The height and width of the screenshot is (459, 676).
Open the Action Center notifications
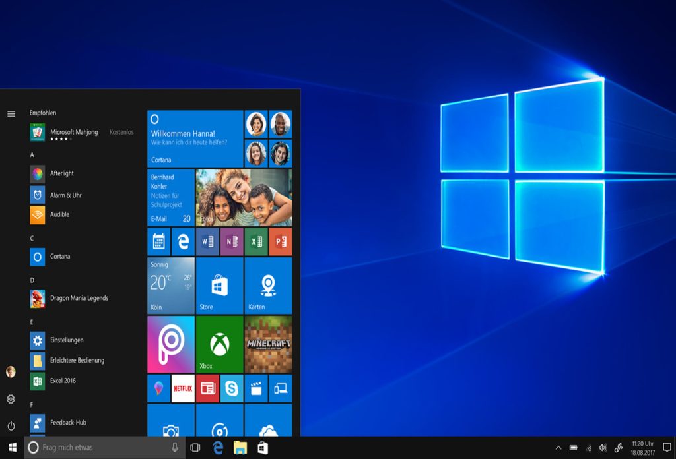coord(667,448)
